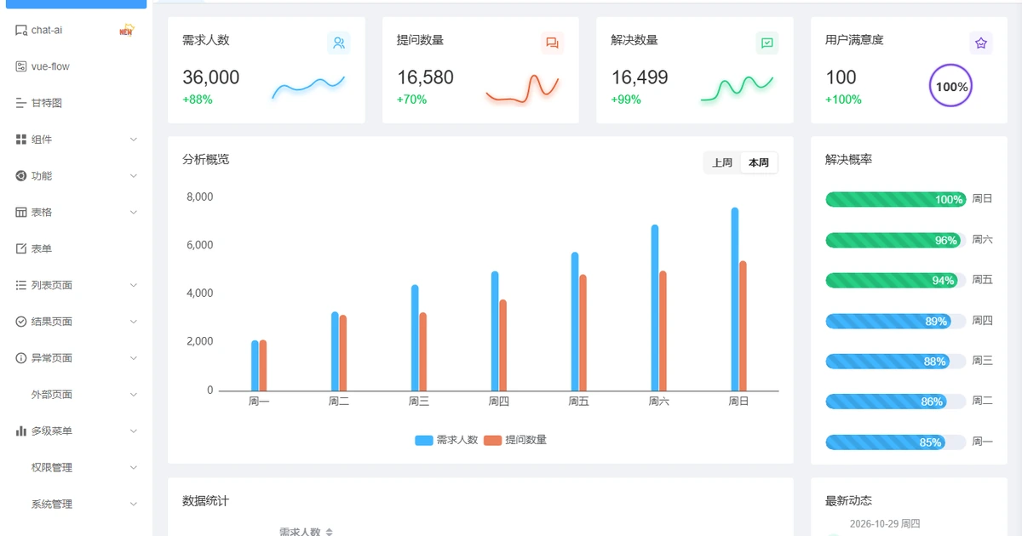Click the 功能 sidebar icon
This screenshot has width=1022, height=536.
(x=21, y=176)
